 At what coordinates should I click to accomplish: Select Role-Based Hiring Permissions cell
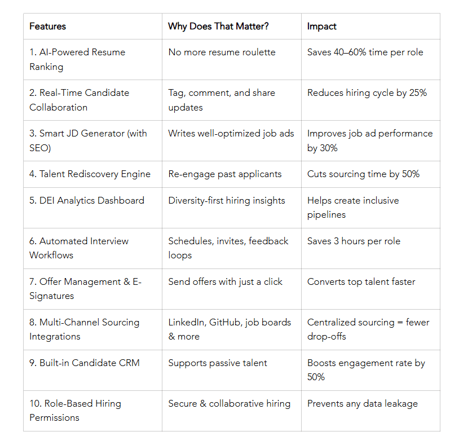coord(92,411)
